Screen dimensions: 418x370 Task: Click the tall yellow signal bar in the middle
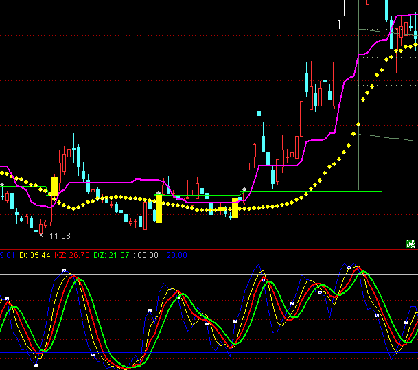[159, 209]
